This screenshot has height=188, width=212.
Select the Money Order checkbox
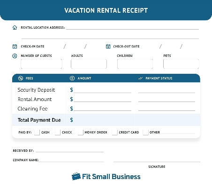[x=81, y=133]
